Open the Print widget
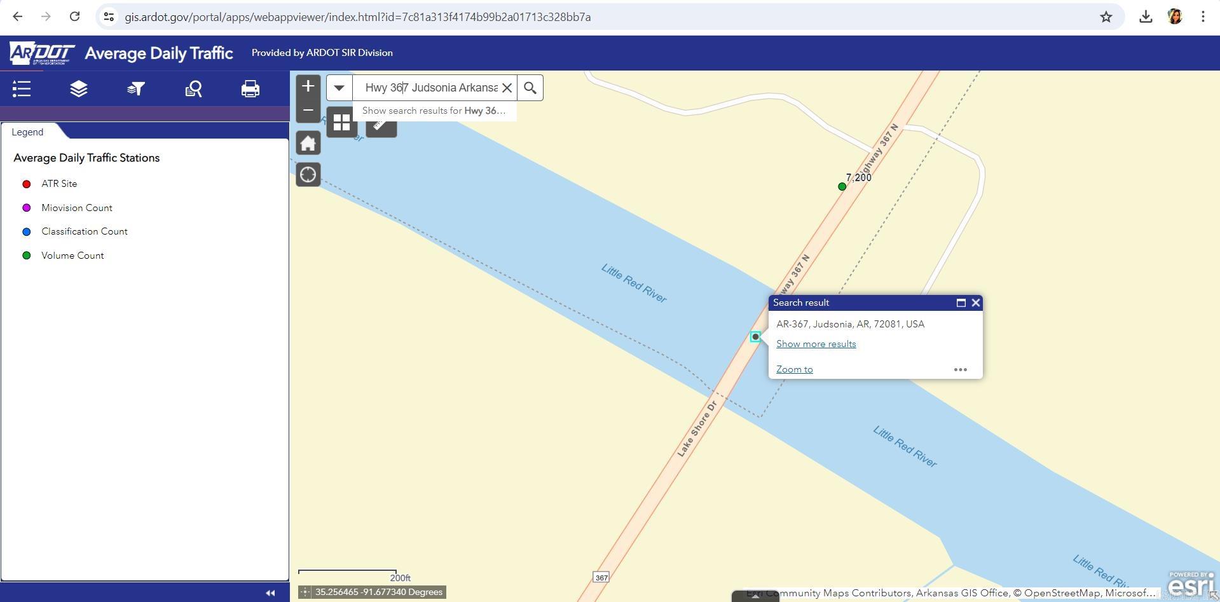Viewport: 1220px width, 602px height. pos(250,89)
